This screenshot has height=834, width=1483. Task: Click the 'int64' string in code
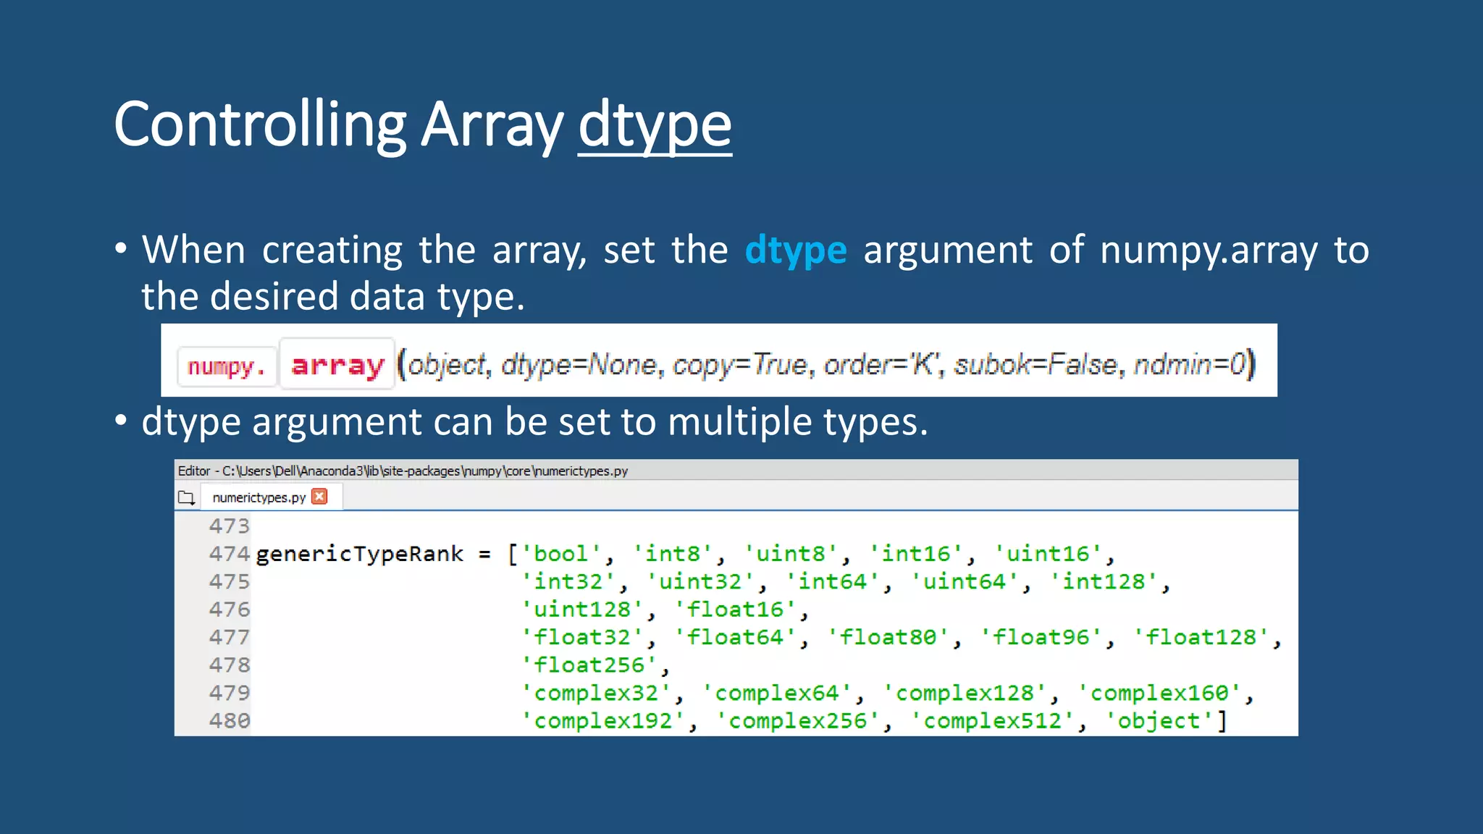[x=833, y=581]
